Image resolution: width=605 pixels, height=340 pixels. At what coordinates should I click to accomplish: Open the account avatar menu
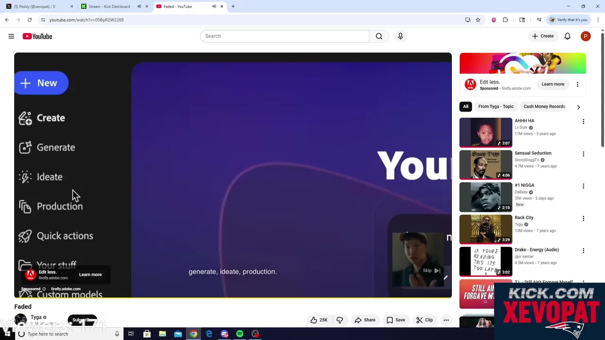[x=586, y=36]
